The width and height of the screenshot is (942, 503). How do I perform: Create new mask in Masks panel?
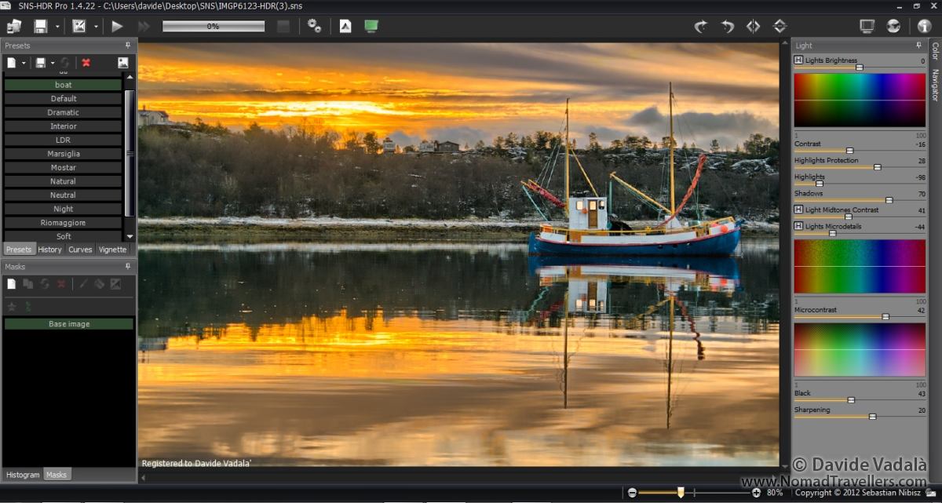(12, 284)
